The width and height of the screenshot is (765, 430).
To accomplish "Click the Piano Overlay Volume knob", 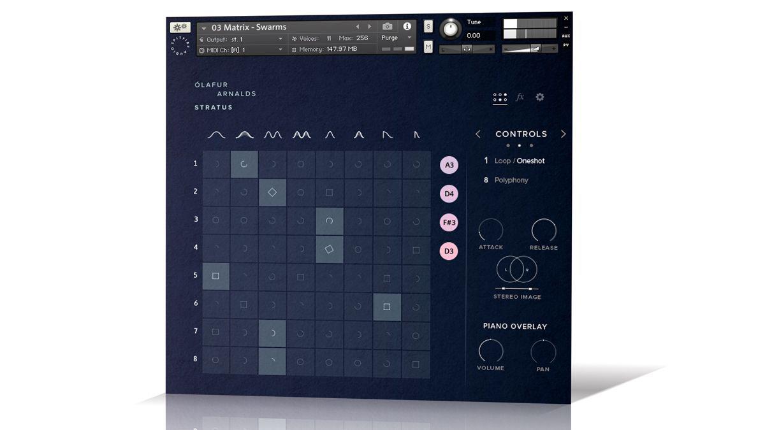I will [491, 351].
